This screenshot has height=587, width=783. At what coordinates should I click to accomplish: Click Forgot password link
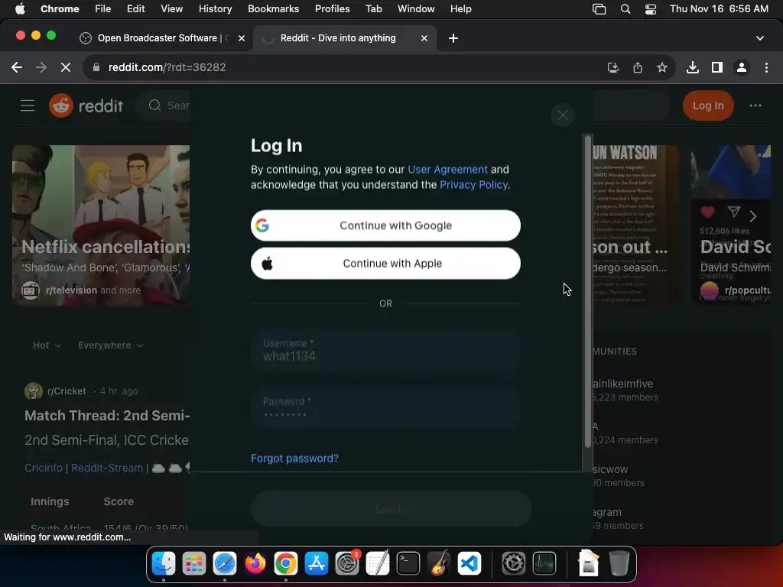[x=294, y=459]
